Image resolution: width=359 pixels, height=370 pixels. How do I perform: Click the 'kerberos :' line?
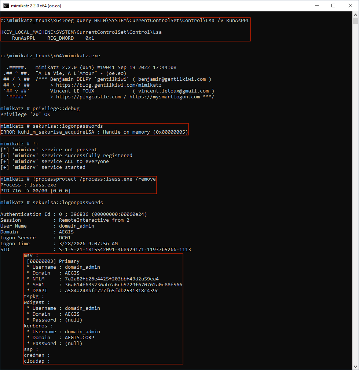point(39,326)
